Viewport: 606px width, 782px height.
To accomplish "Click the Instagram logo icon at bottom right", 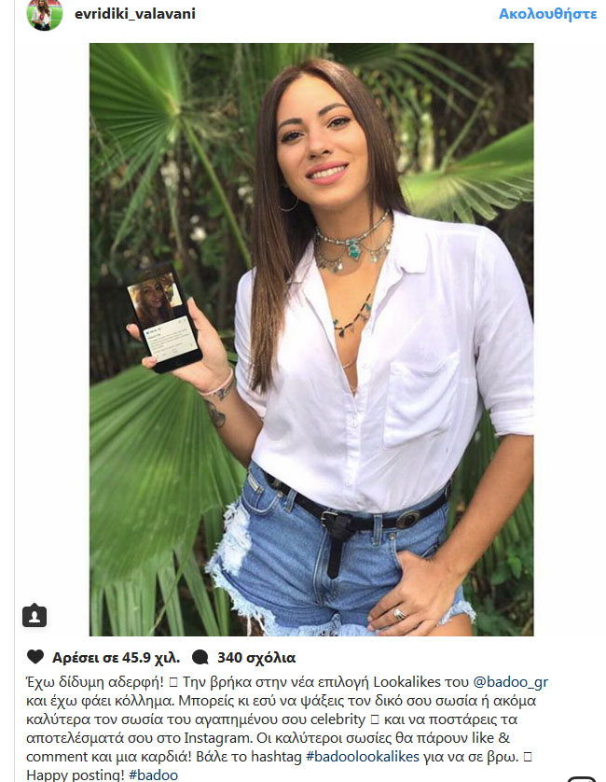I will 582,778.
